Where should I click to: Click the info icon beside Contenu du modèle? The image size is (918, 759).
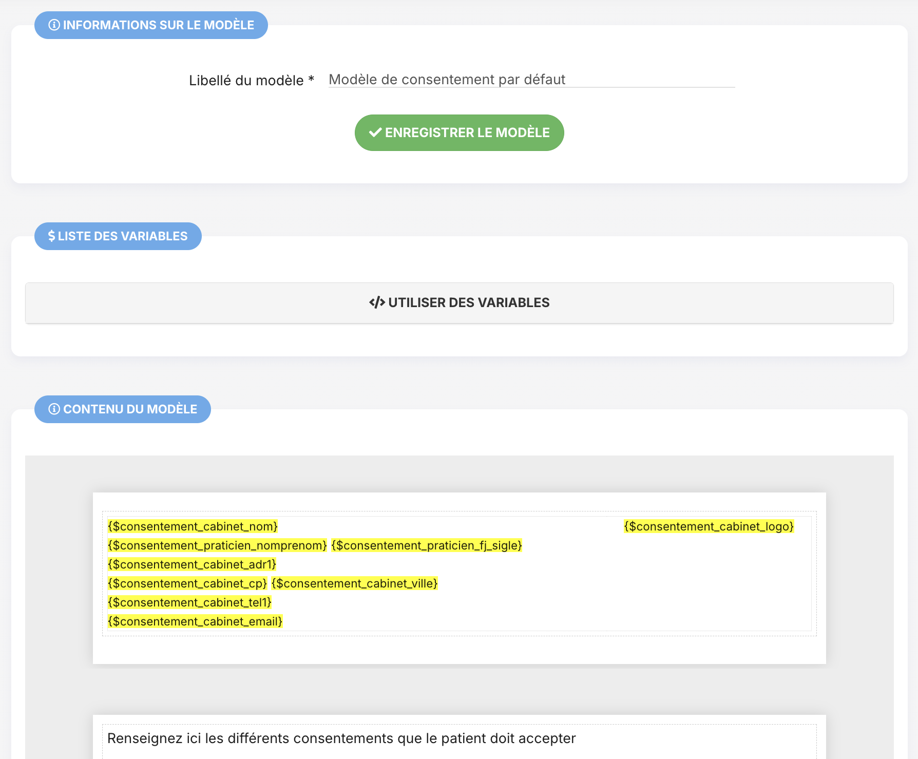(x=54, y=409)
